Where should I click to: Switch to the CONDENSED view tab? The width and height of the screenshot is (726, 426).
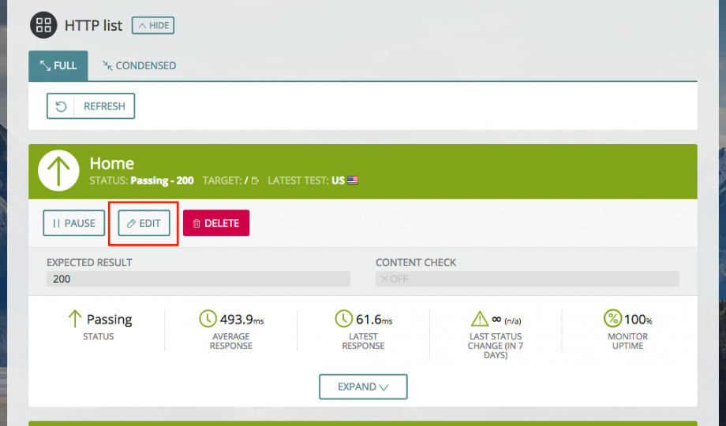click(139, 65)
